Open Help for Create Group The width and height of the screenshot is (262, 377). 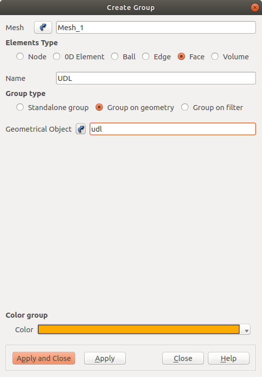click(x=228, y=358)
